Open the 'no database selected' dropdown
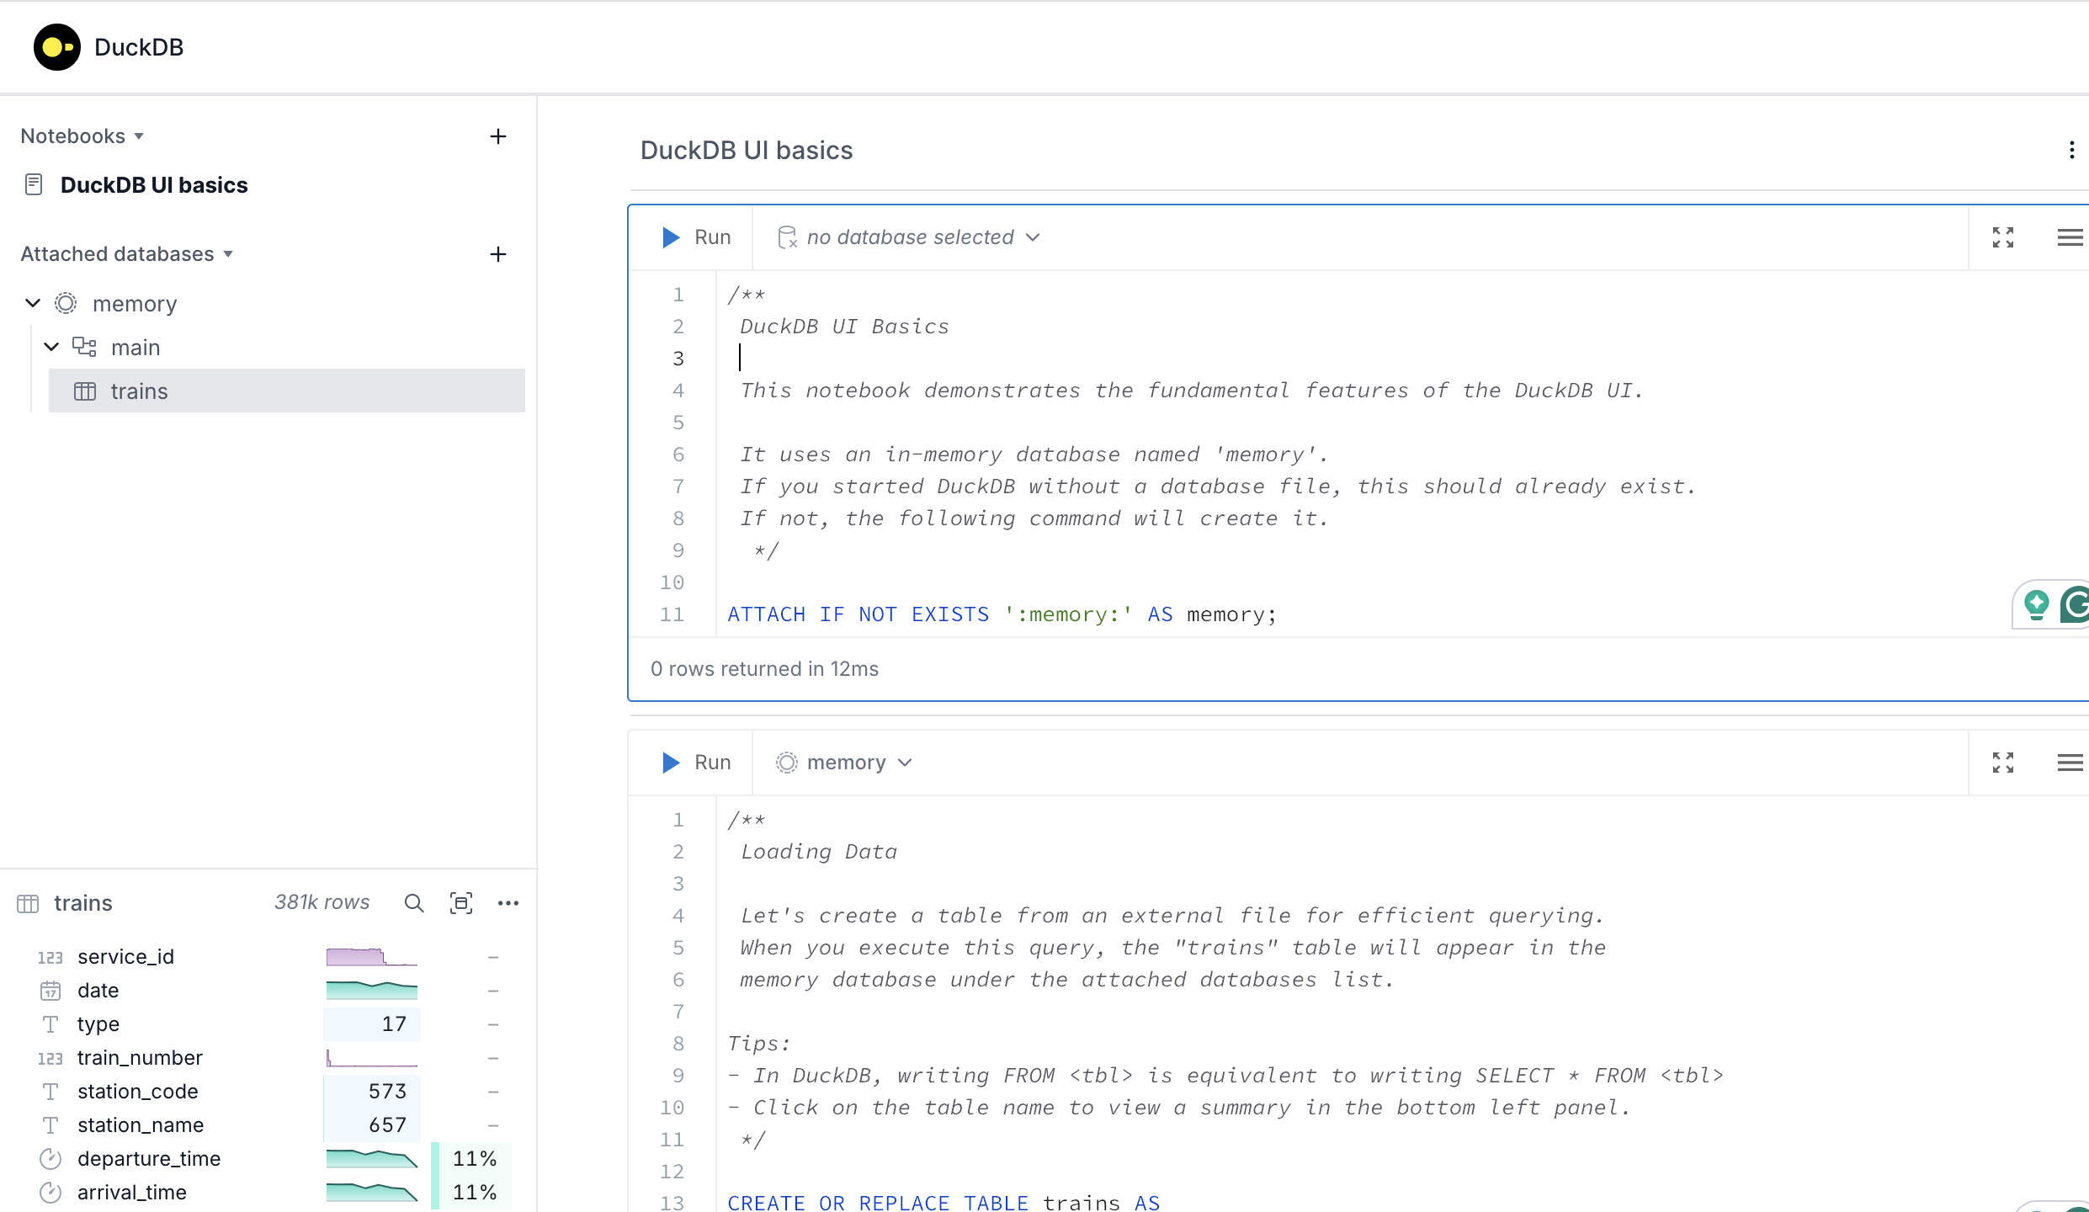2089x1212 pixels. pos(909,237)
